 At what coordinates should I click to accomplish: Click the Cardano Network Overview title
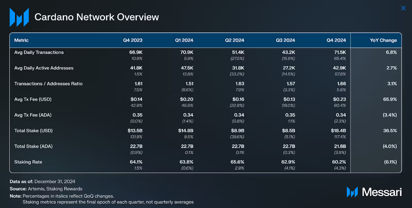click(x=97, y=17)
